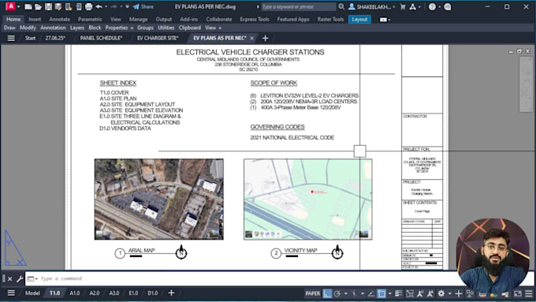The height and width of the screenshot is (302, 536).
Task: Open the Autodesk Assistant chat icon
Action: point(448,6)
